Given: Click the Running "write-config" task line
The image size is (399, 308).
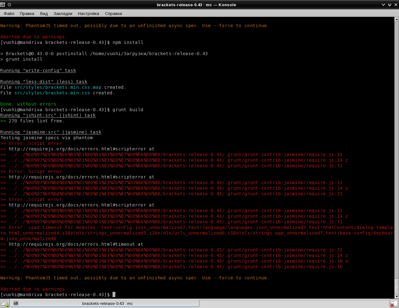Looking at the screenshot, I should pos(38,70).
